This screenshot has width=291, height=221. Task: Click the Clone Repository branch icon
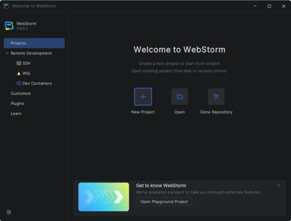click(216, 97)
